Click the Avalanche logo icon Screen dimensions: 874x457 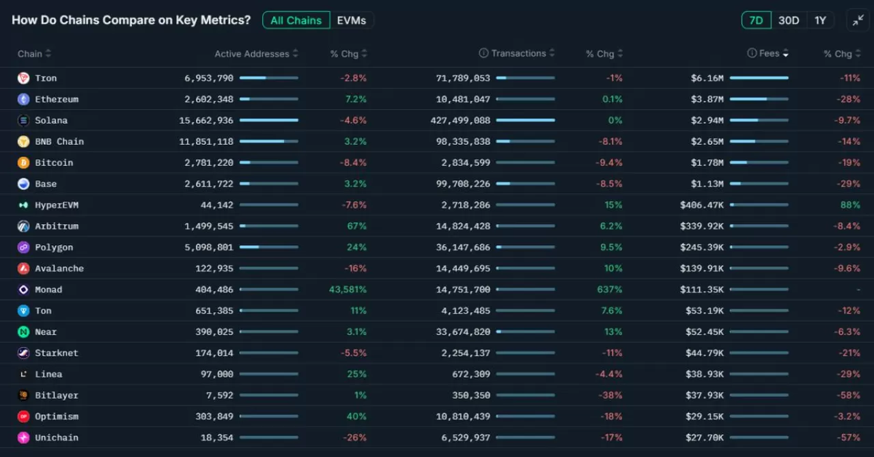(x=22, y=268)
